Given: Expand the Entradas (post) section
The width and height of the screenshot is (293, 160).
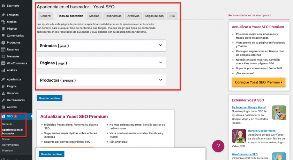Looking at the screenshot, I should [160, 45].
